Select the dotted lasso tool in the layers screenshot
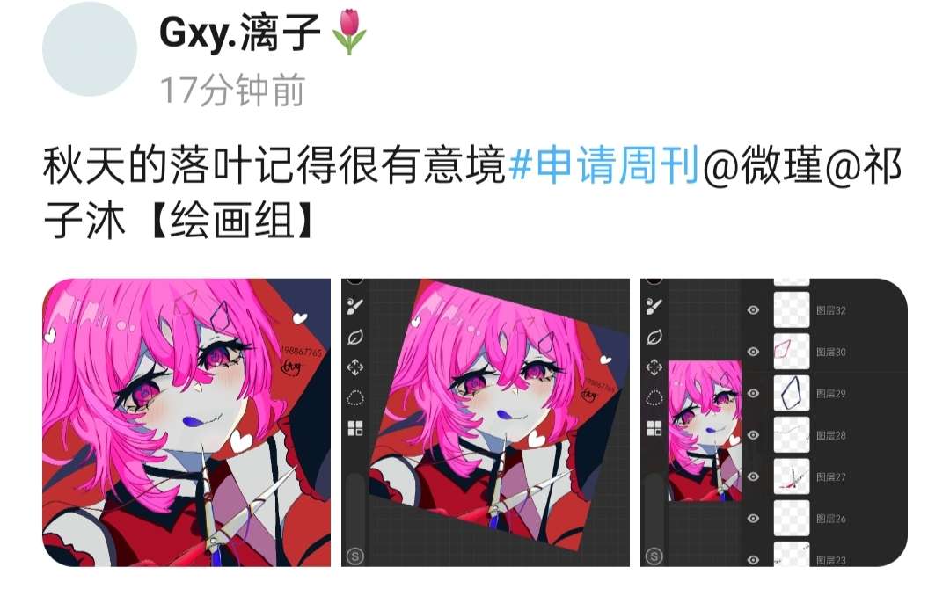Viewport: 950px width, 589px height. tap(654, 397)
